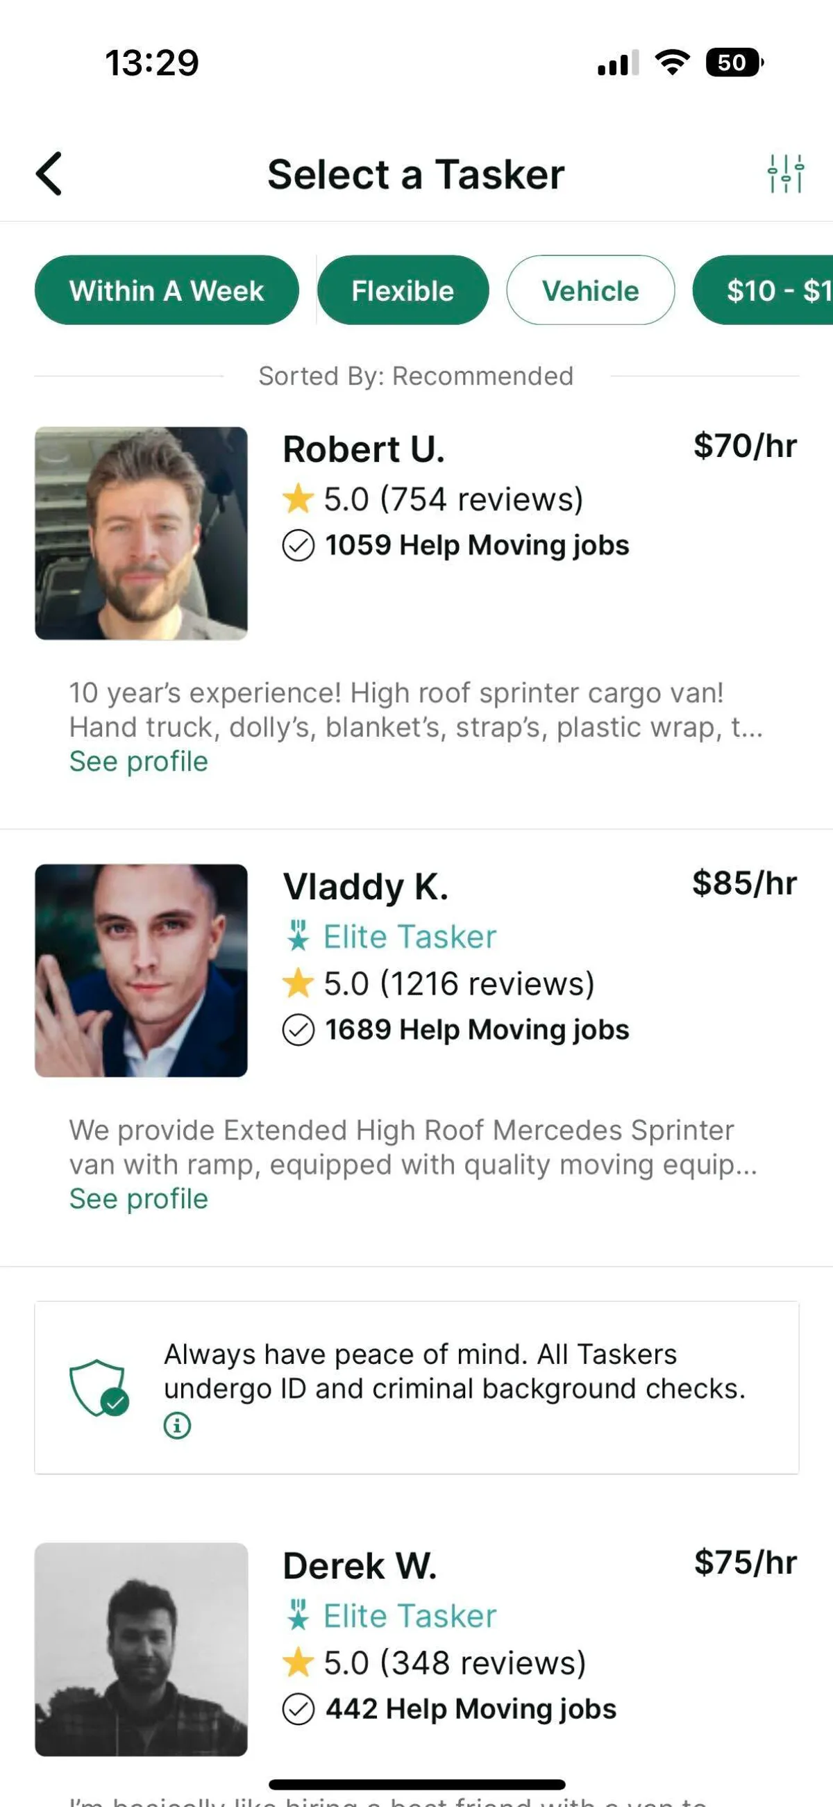This screenshot has width=833, height=1807.
Task: Open the Sorted By: Recommended option
Action: 416,376
